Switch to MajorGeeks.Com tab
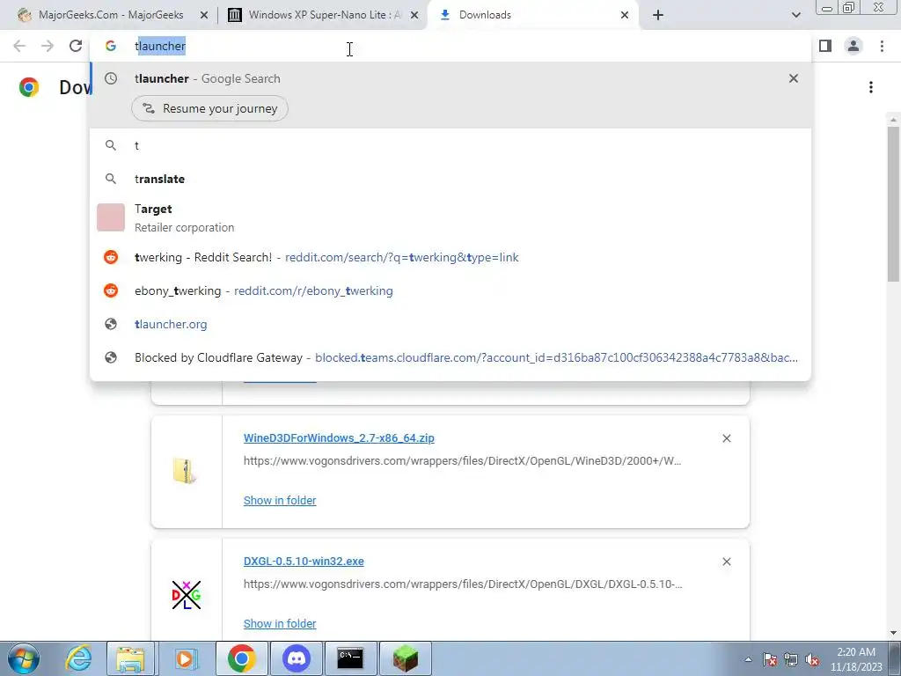The height and width of the screenshot is (676, 901). coord(109,15)
